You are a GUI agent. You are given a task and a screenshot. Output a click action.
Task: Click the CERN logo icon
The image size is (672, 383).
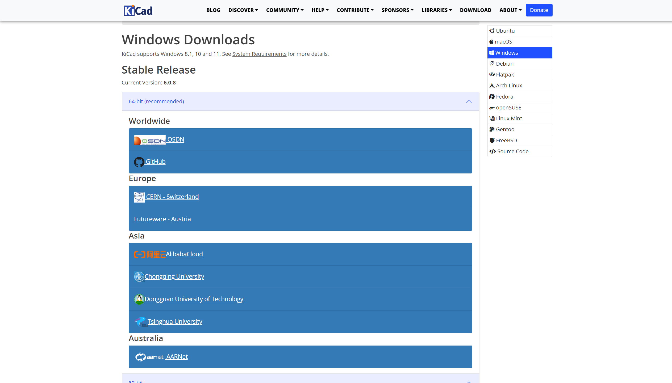pyautogui.click(x=139, y=197)
